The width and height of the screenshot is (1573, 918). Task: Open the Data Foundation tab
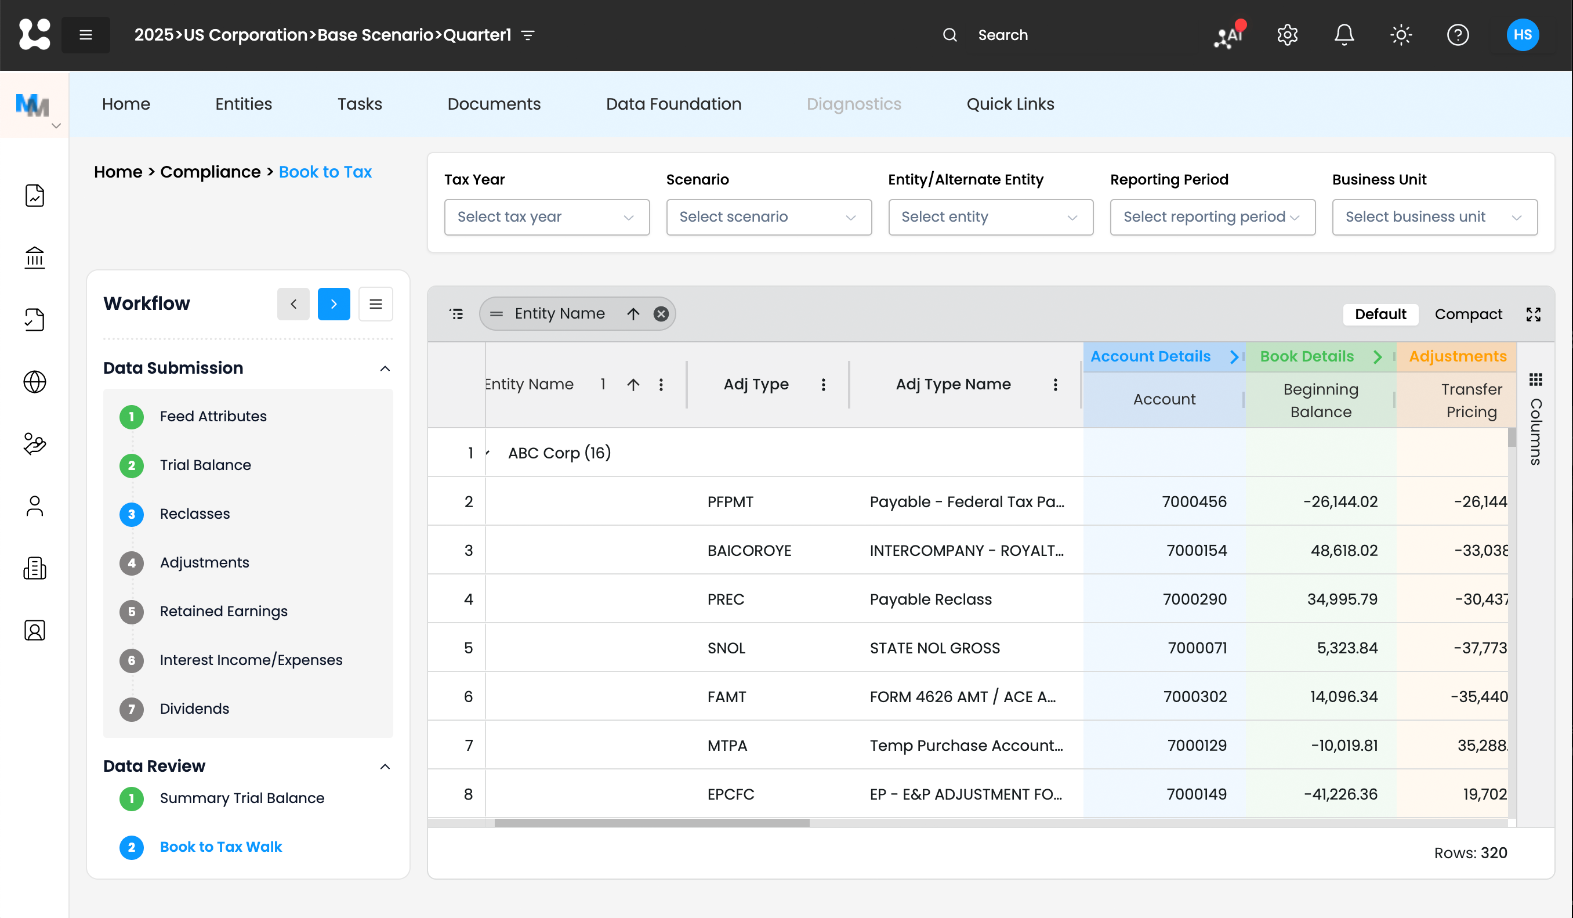[673, 104]
